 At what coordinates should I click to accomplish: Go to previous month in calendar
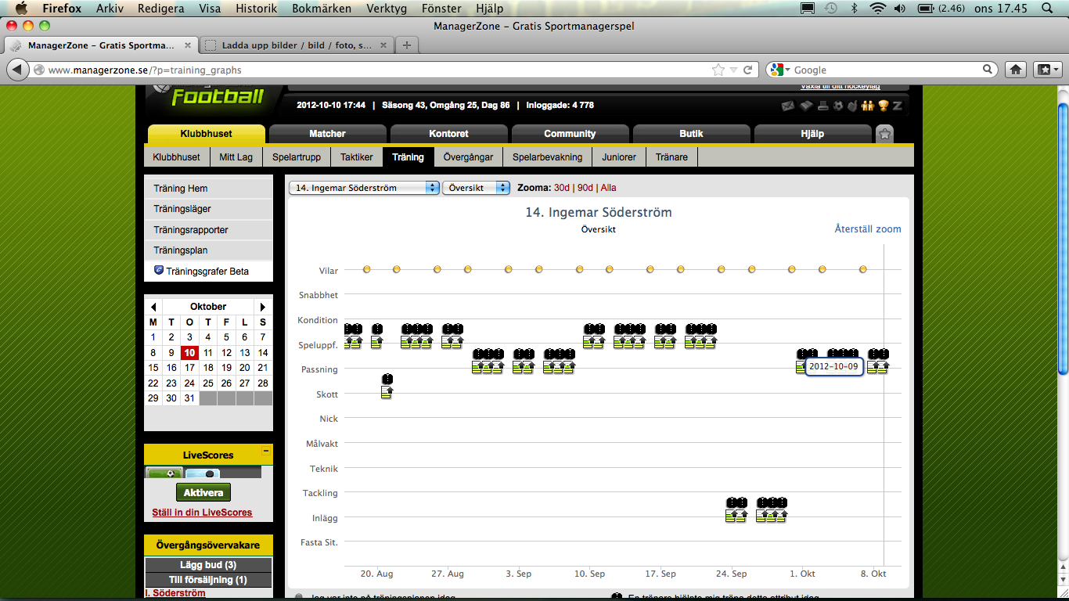153,307
